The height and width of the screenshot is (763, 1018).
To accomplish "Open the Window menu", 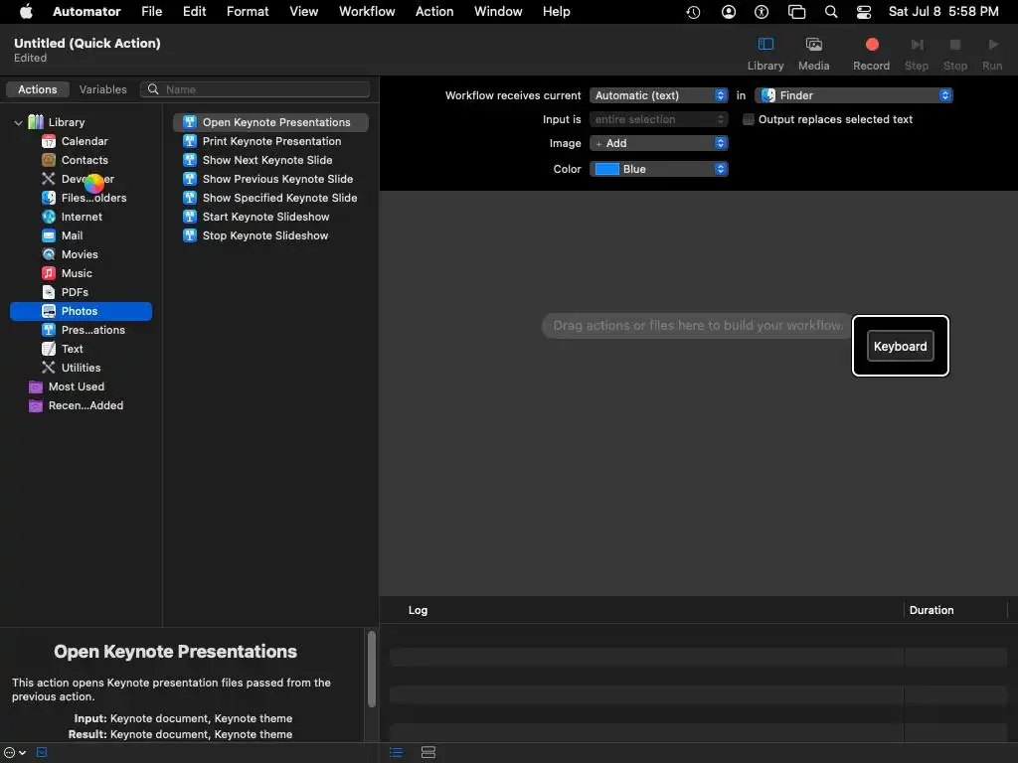I will (498, 12).
